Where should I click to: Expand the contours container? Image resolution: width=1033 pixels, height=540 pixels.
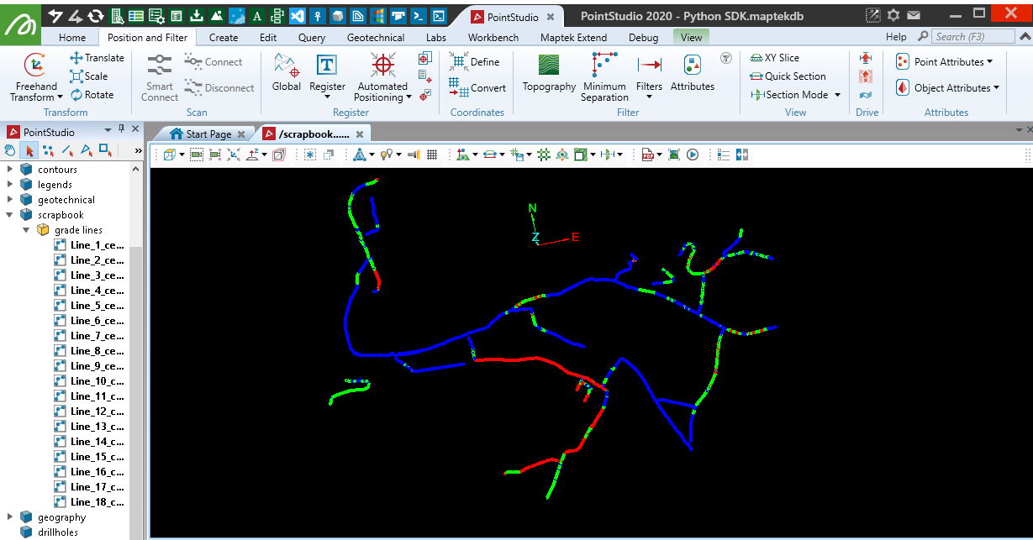(x=10, y=170)
